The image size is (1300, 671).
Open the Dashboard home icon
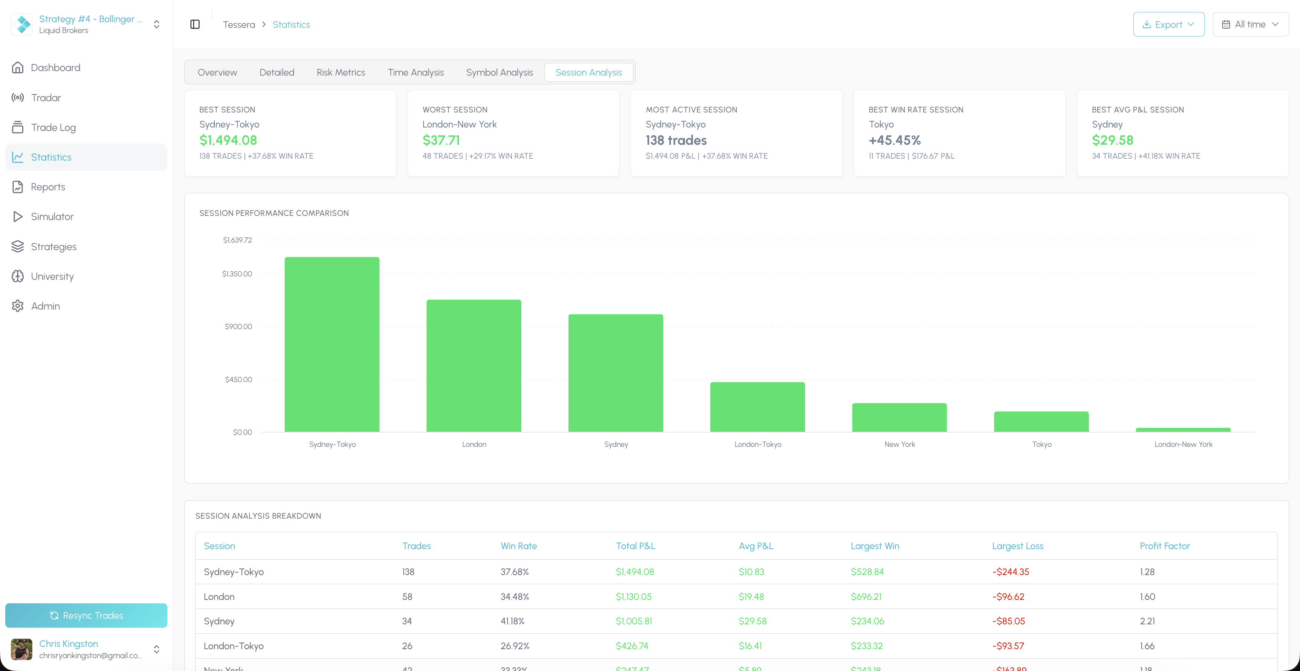[x=18, y=68]
